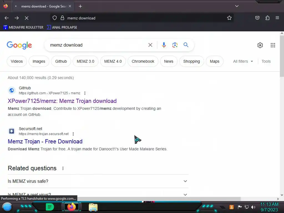Image resolution: width=284 pixels, height=213 pixels.
Task: Save page to Pocket icon
Action: coord(257,18)
